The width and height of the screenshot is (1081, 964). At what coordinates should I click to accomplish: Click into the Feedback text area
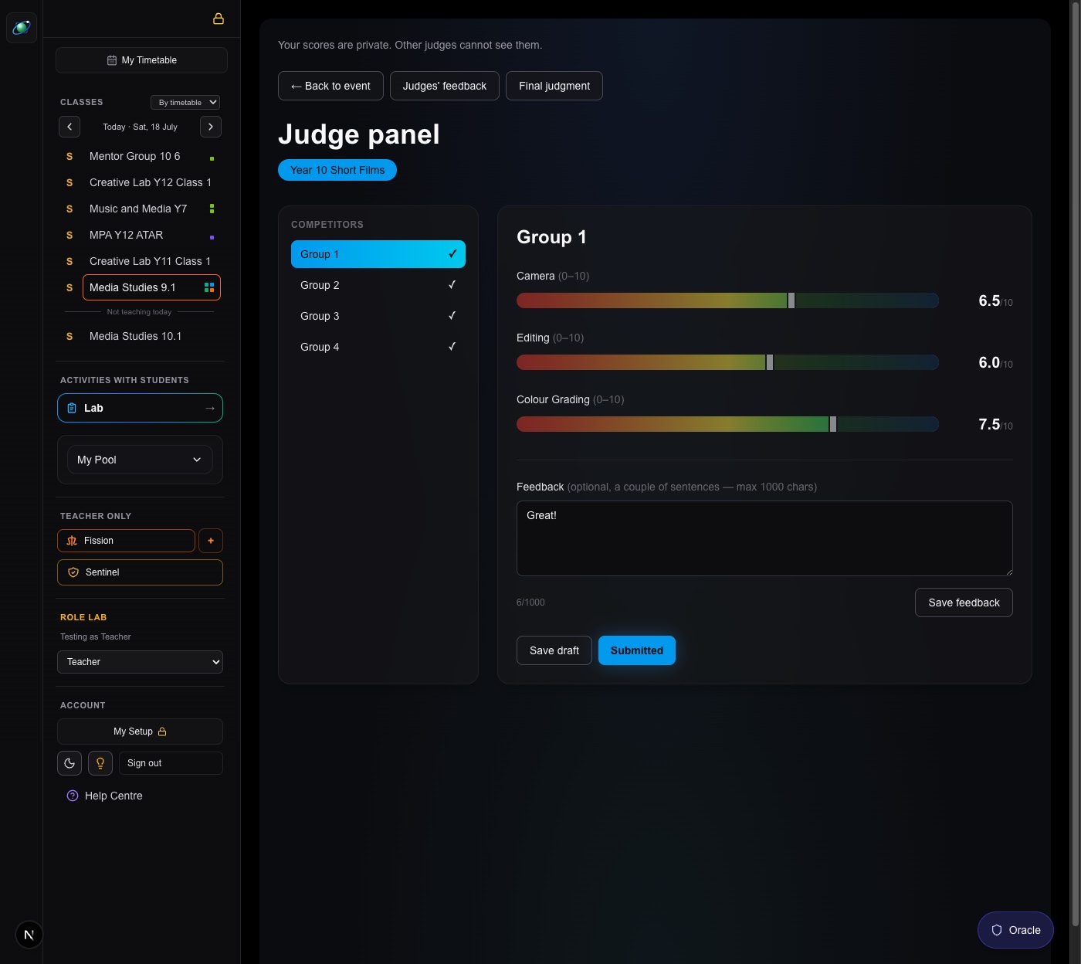(x=764, y=538)
